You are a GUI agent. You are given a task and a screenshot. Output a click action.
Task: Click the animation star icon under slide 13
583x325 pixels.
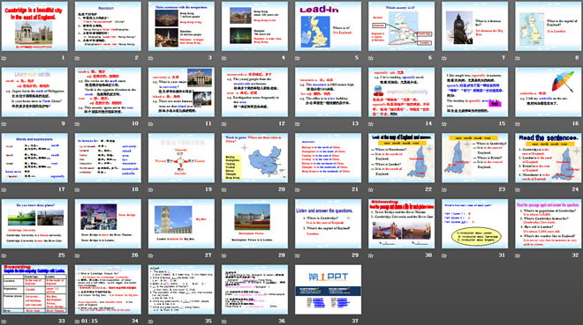[298, 124]
